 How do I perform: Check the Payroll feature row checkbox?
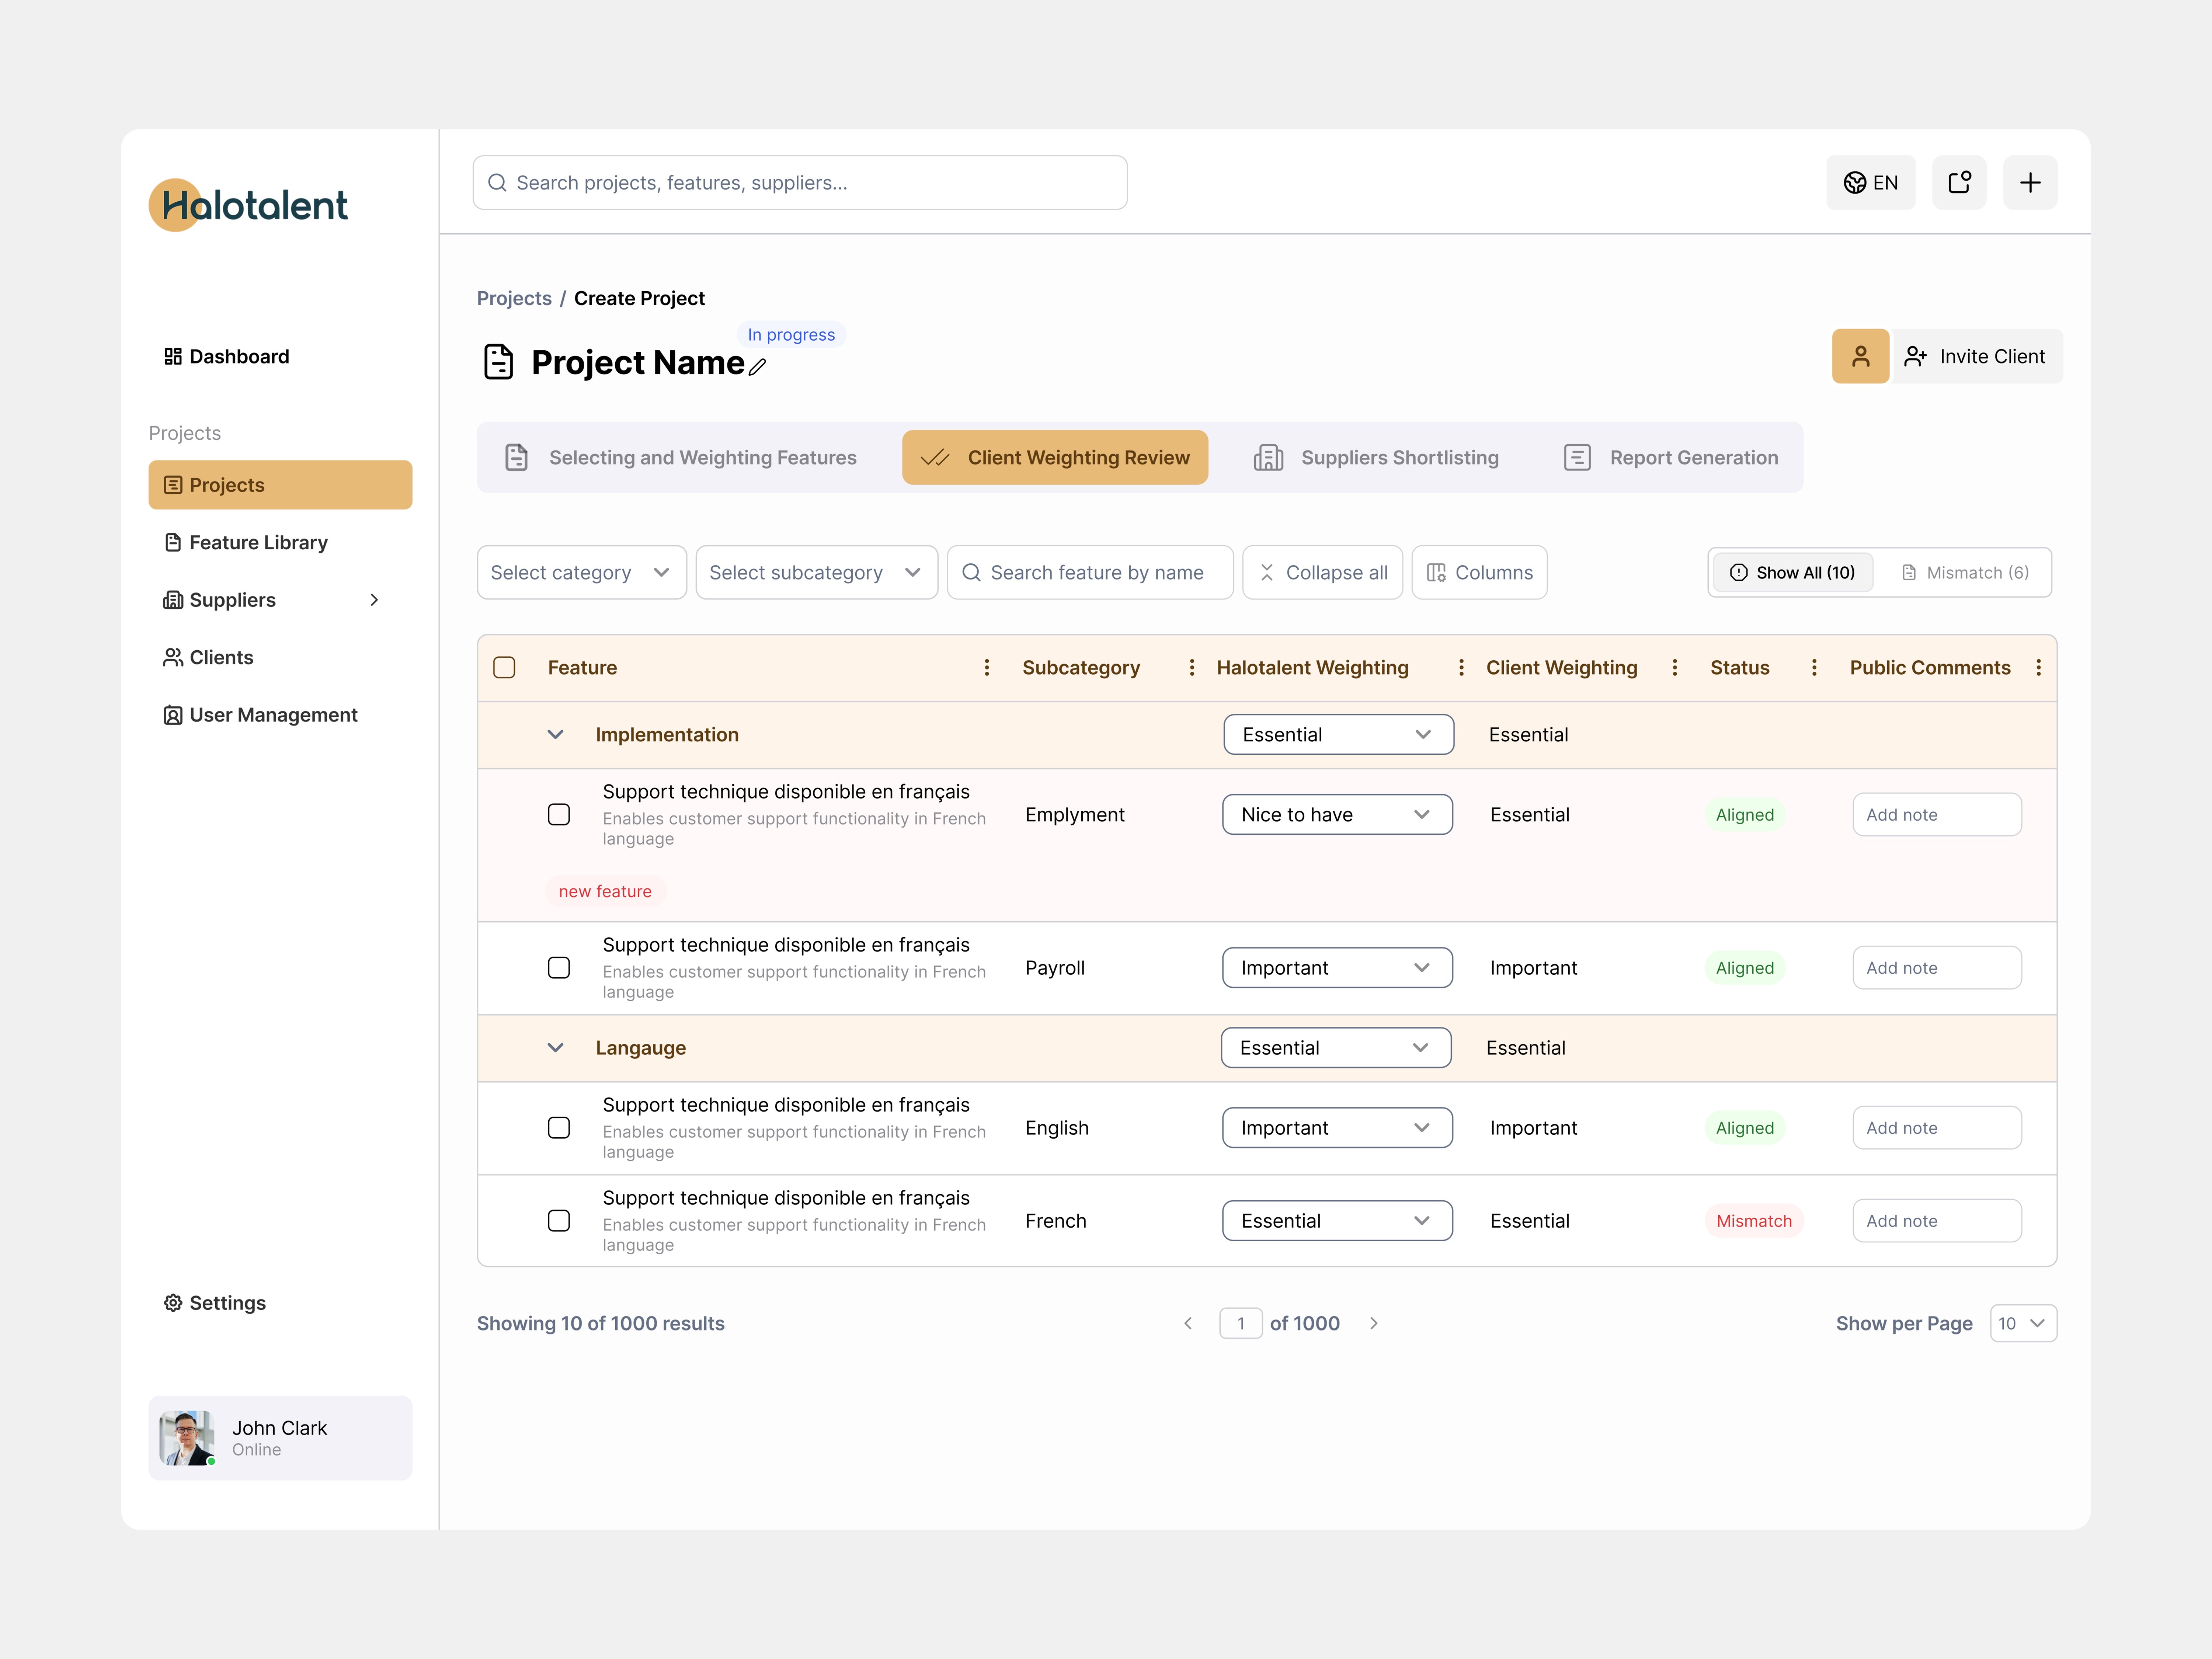coord(558,967)
